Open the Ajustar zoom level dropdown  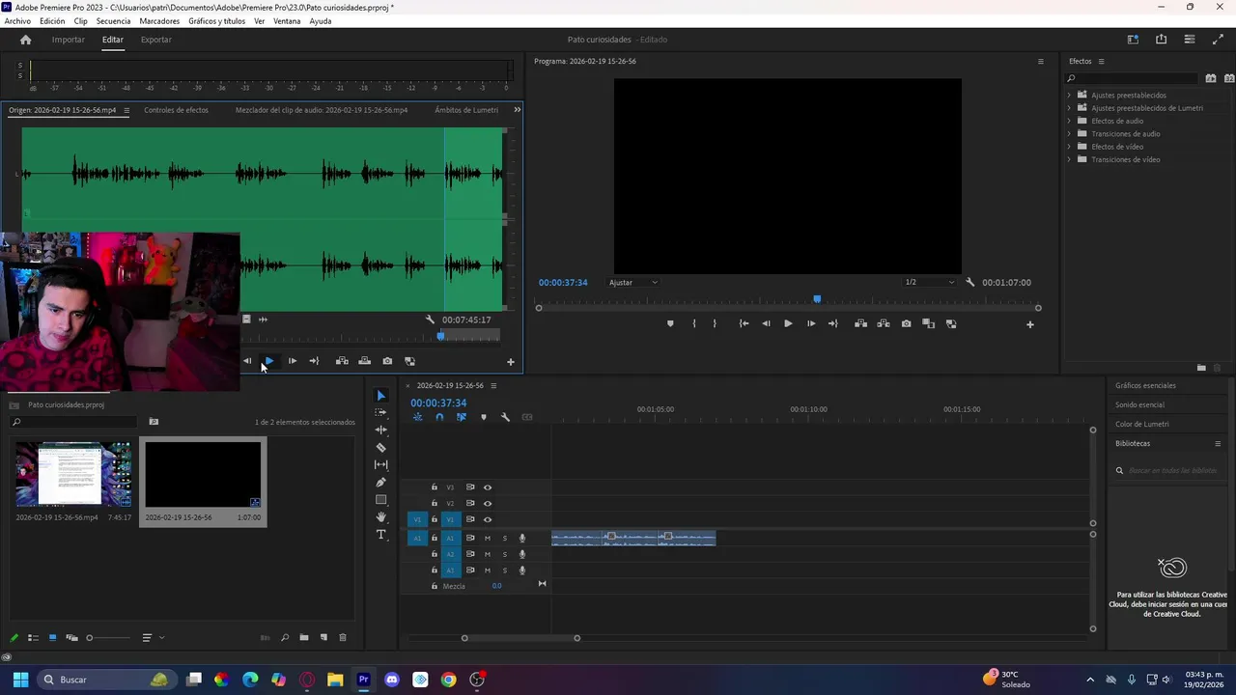click(633, 282)
